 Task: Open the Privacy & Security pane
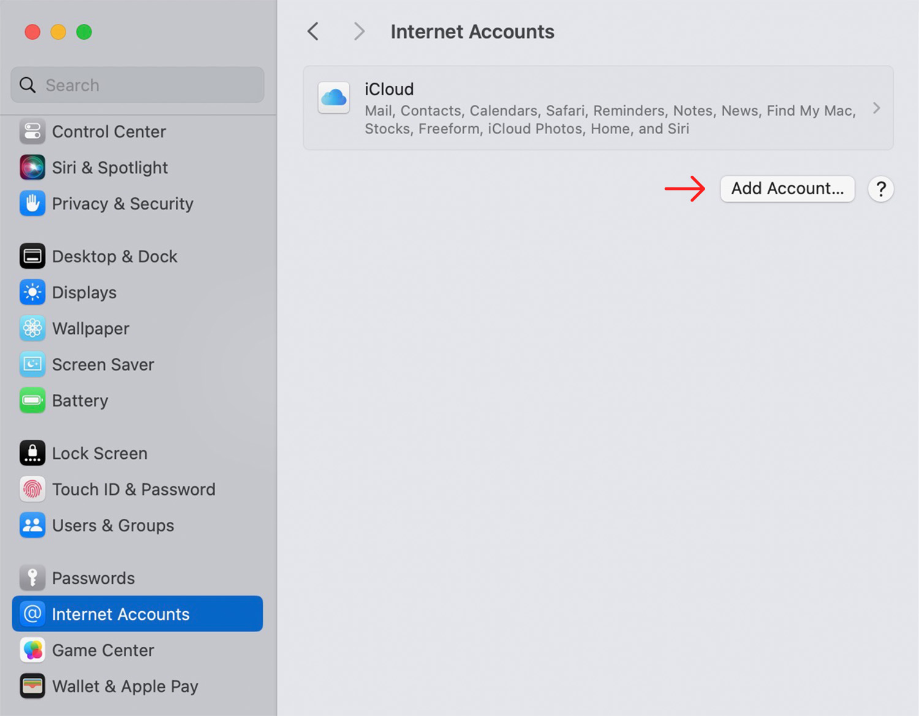pyautogui.click(x=123, y=203)
